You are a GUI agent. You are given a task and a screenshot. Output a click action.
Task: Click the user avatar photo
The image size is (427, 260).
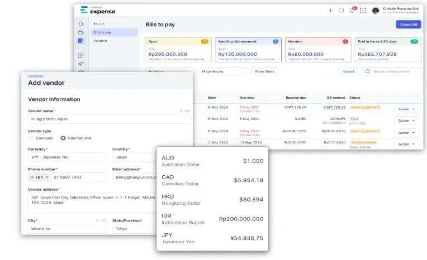pos(376,11)
